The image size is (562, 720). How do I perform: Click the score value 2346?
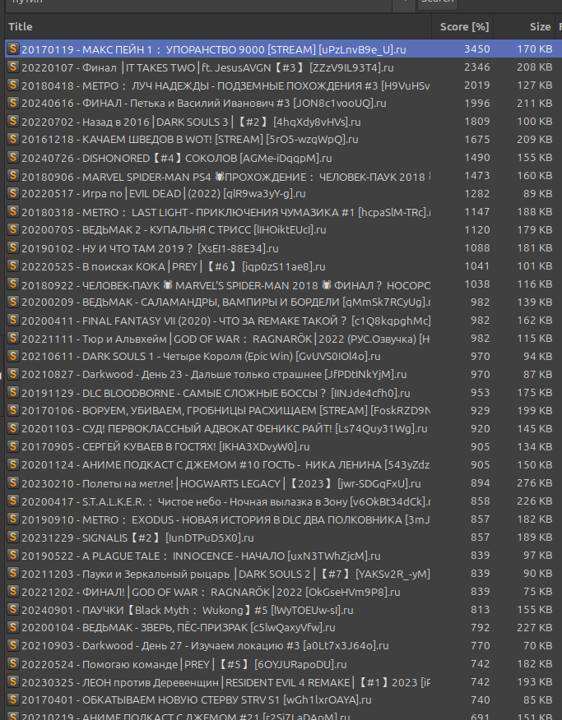point(477,67)
